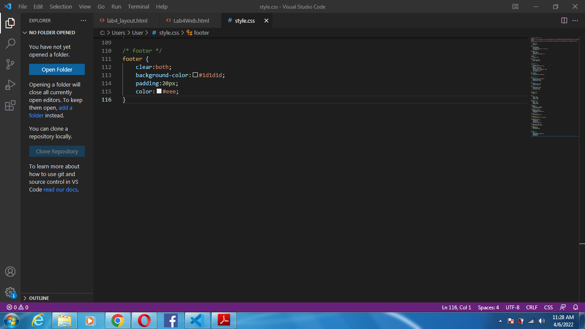This screenshot has height=329, width=585.
Task: Toggle the Customize Layout control
Action: tap(515, 6)
